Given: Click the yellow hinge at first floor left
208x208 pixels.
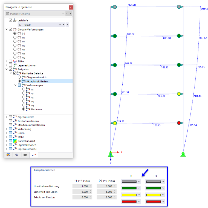Looking at the screenshot, I should click(x=115, y=123).
